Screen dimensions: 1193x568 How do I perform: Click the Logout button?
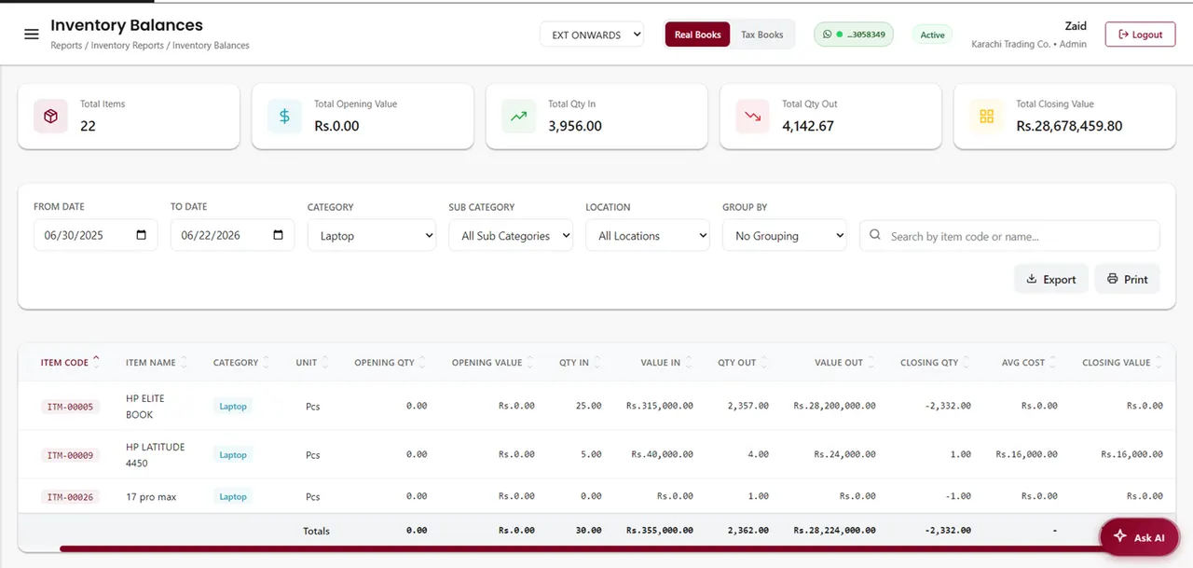tap(1140, 35)
